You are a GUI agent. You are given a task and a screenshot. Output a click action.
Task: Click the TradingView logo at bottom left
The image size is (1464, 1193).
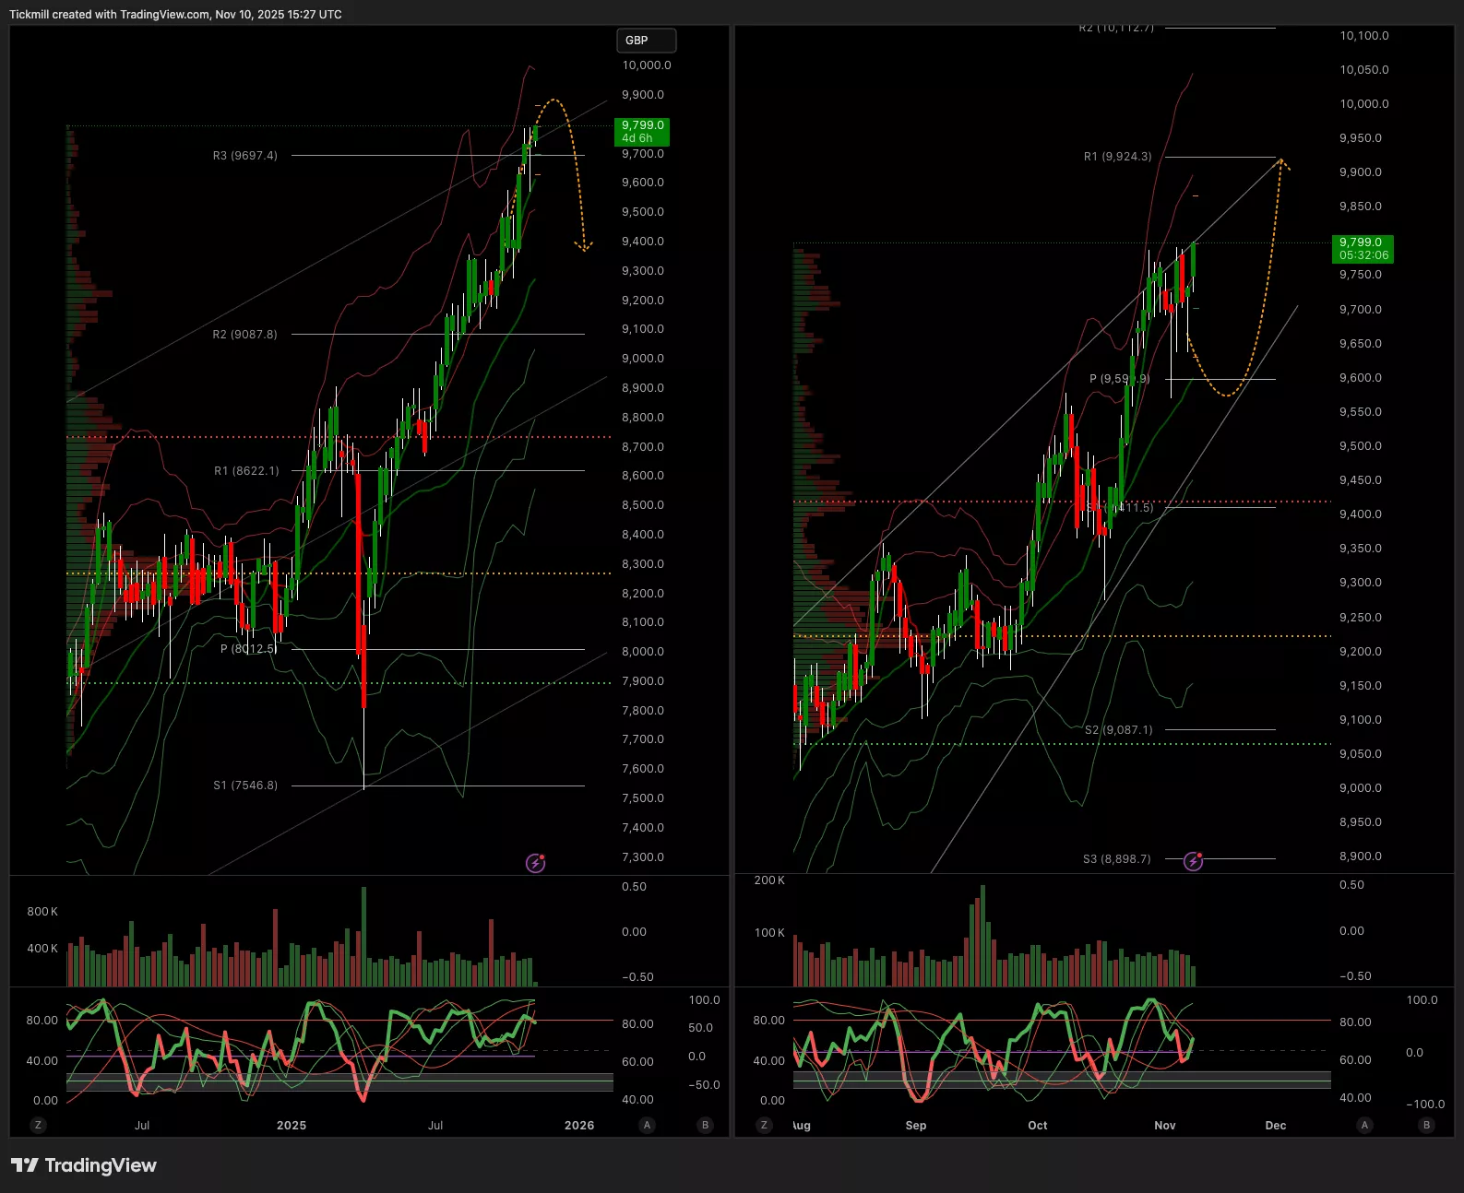click(84, 1165)
